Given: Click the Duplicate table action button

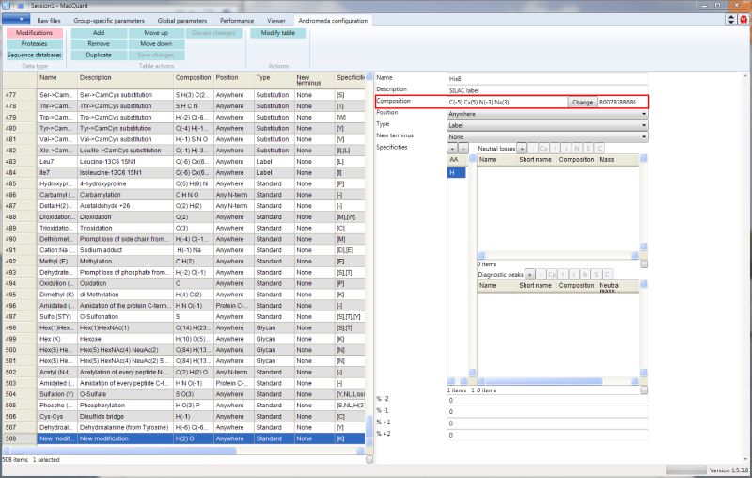Looking at the screenshot, I should point(99,55).
